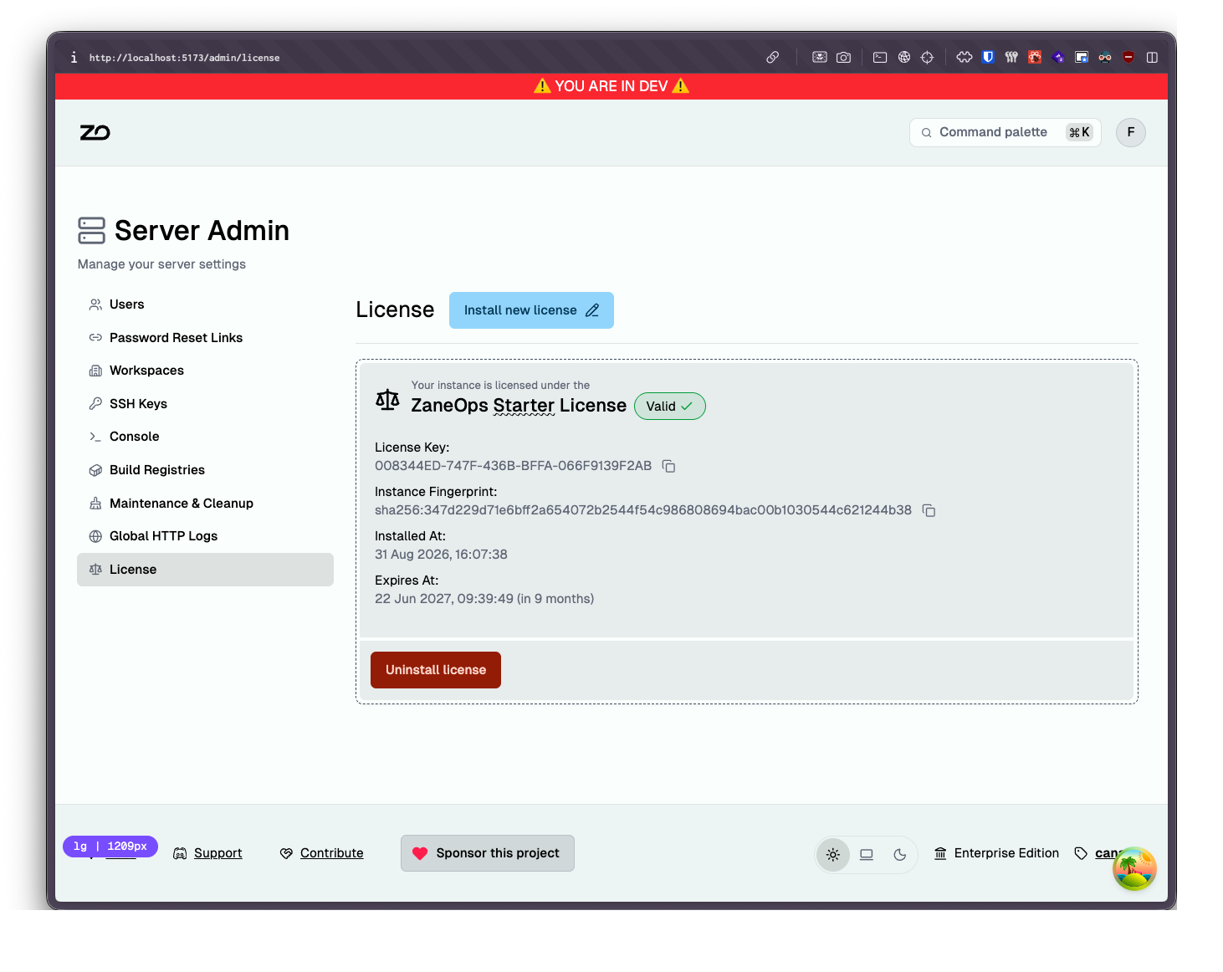The image size is (1223, 972).
Task: Open Maintenance & Cleanup settings
Action: point(205,504)
